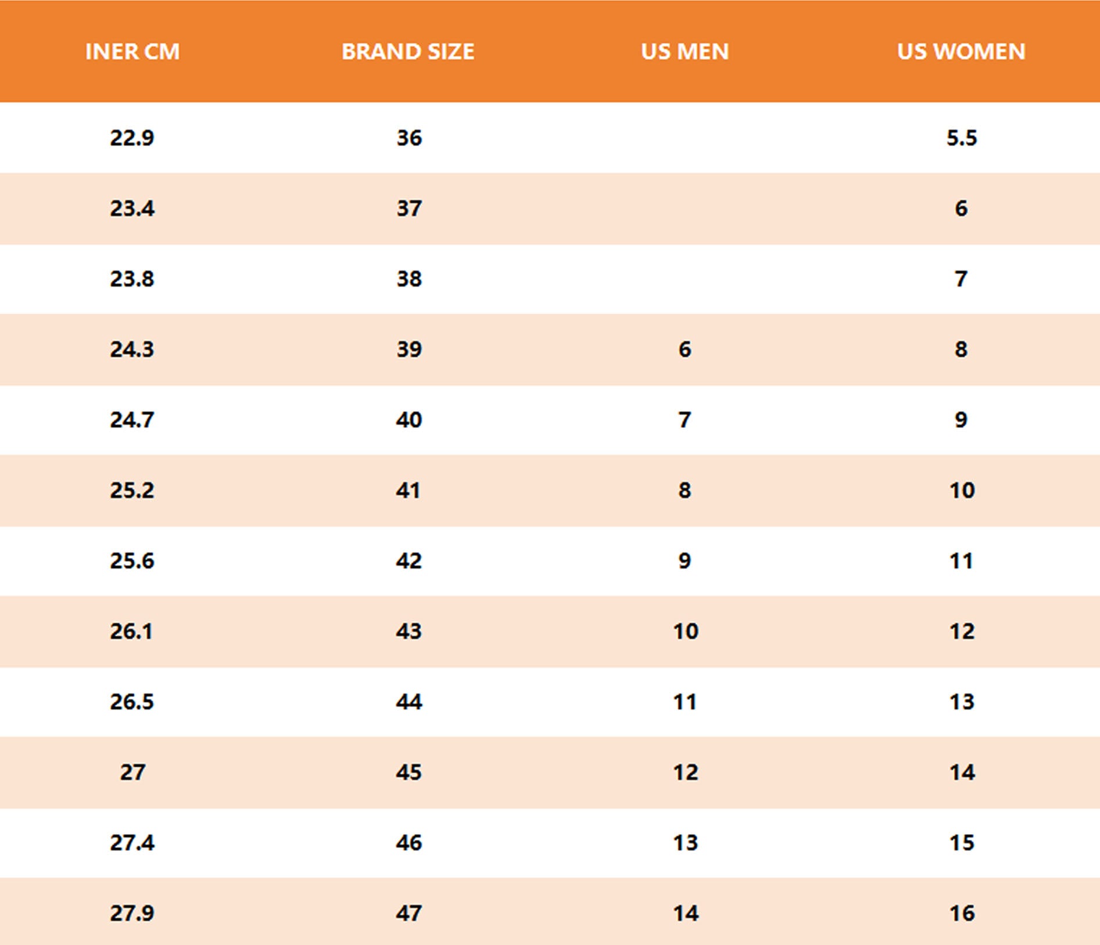Click the US women 5.5 cell
Viewport: 1100px width, 945px height.
point(962,138)
